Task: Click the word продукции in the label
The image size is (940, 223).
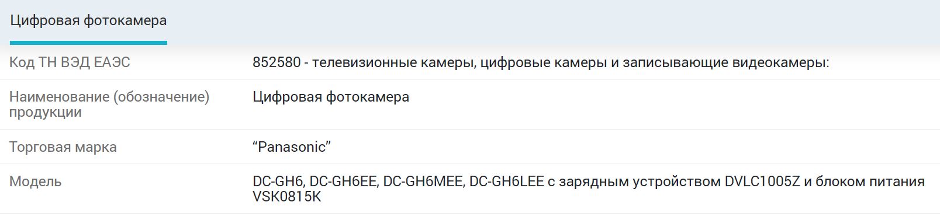Action: tap(46, 112)
